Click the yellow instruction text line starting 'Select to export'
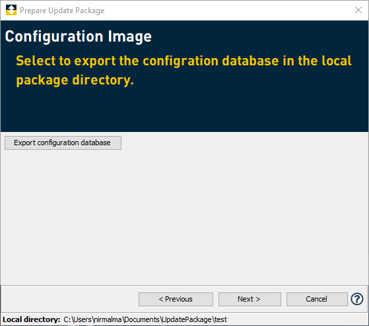Screen dimensions: 369x326 (x=184, y=61)
